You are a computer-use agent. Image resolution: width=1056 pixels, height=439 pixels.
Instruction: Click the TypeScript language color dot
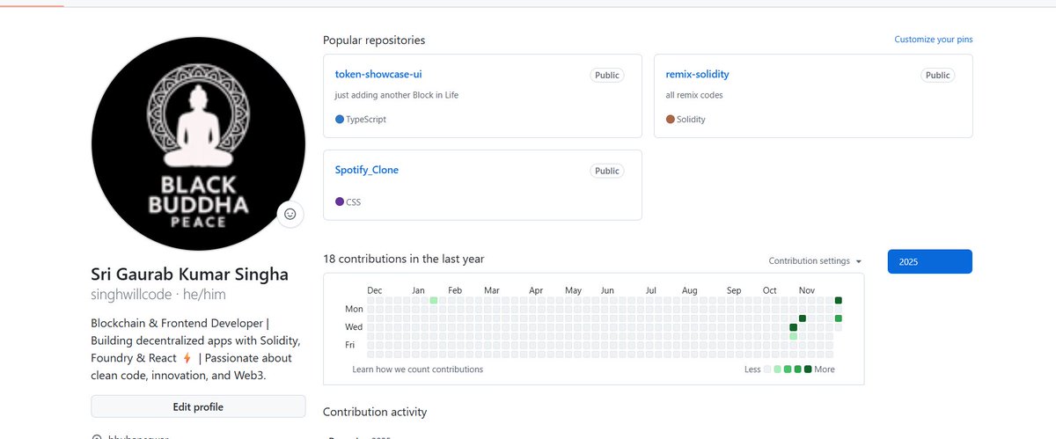[x=340, y=119]
